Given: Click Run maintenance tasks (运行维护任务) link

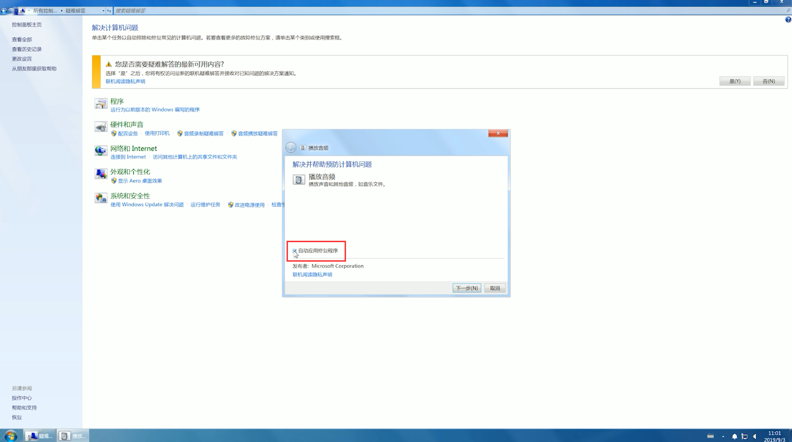Looking at the screenshot, I should tap(205, 205).
